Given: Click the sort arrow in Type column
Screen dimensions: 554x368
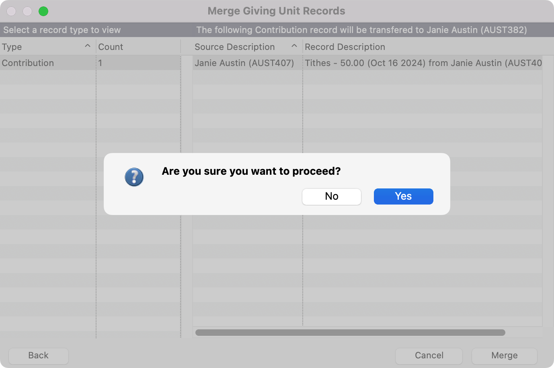Looking at the screenshot, I should (88, 46).
